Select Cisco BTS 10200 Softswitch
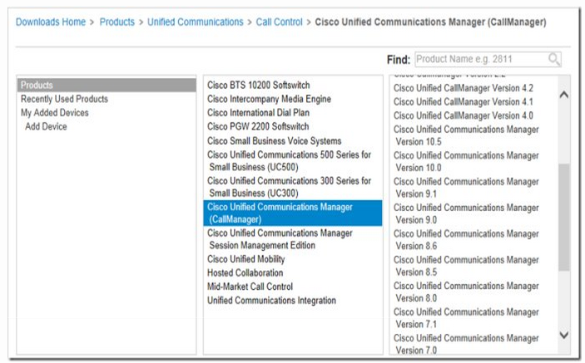Viewport: 585px width, 363px height. (258, 86)
